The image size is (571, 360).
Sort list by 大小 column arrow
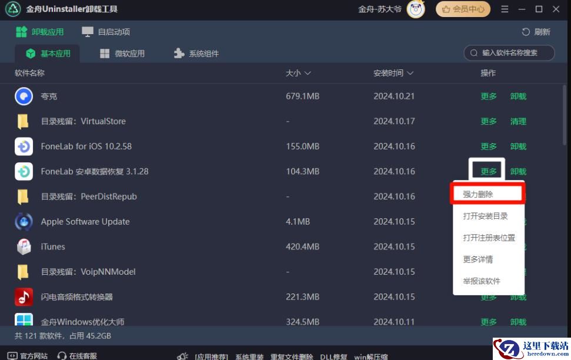coord(308,74)
